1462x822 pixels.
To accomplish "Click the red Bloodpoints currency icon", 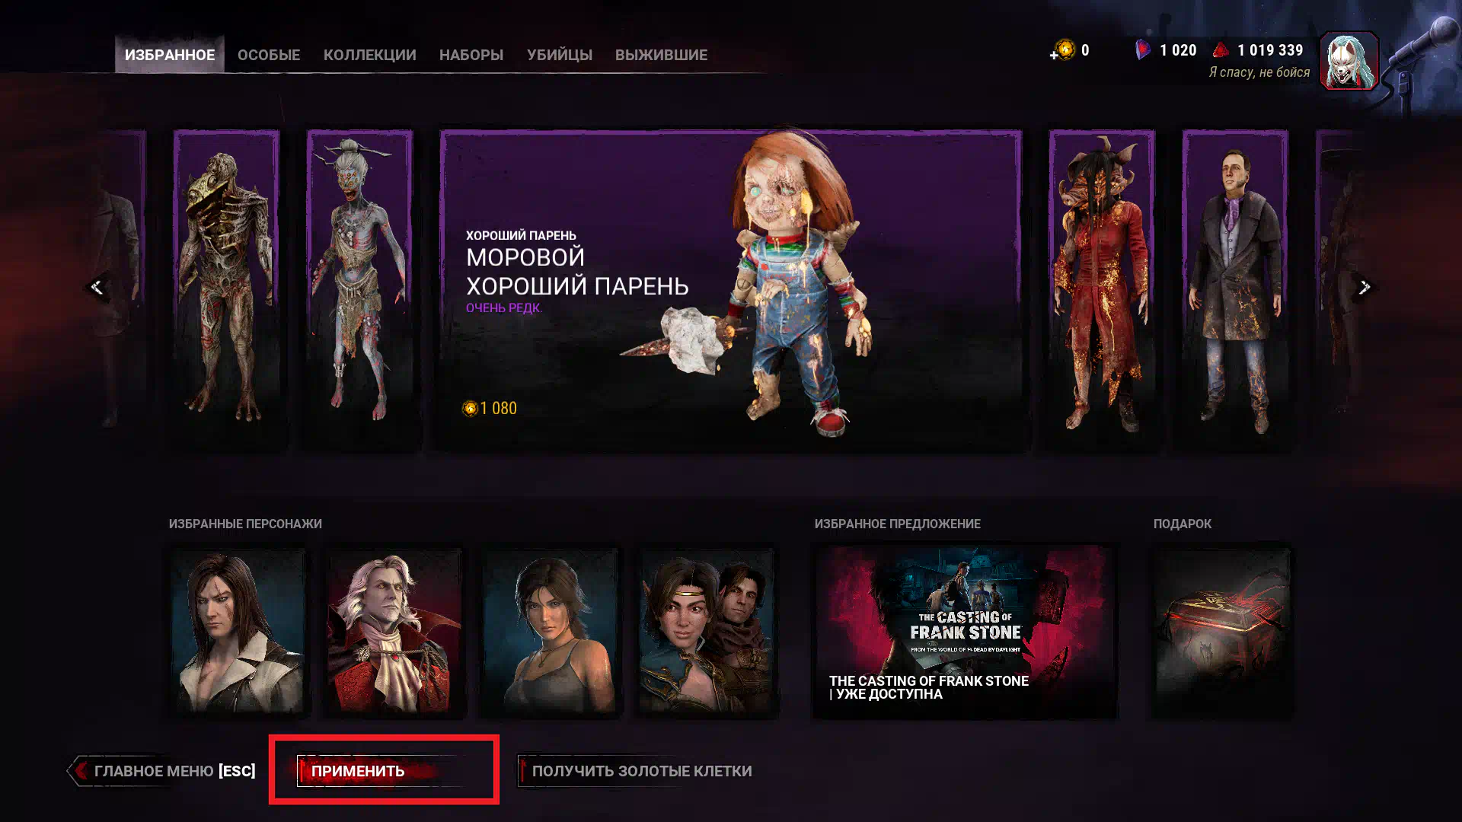I will point(1221,50).
